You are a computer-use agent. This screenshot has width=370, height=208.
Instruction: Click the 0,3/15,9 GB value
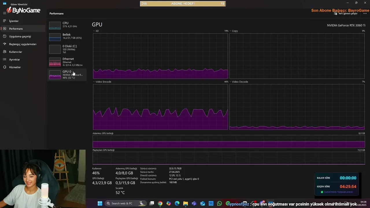[125, 183]
